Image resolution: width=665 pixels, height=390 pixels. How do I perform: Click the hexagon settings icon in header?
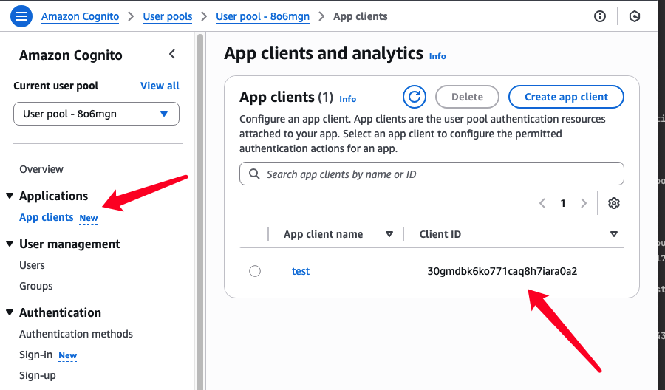[x=635, y=16]
